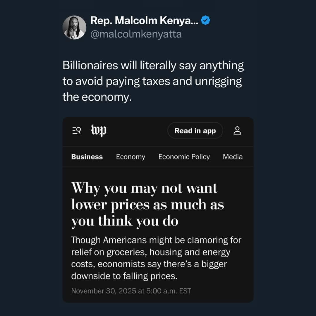Tap the Read in app button
Screen dimensions: 316x316
pos(195,131)
